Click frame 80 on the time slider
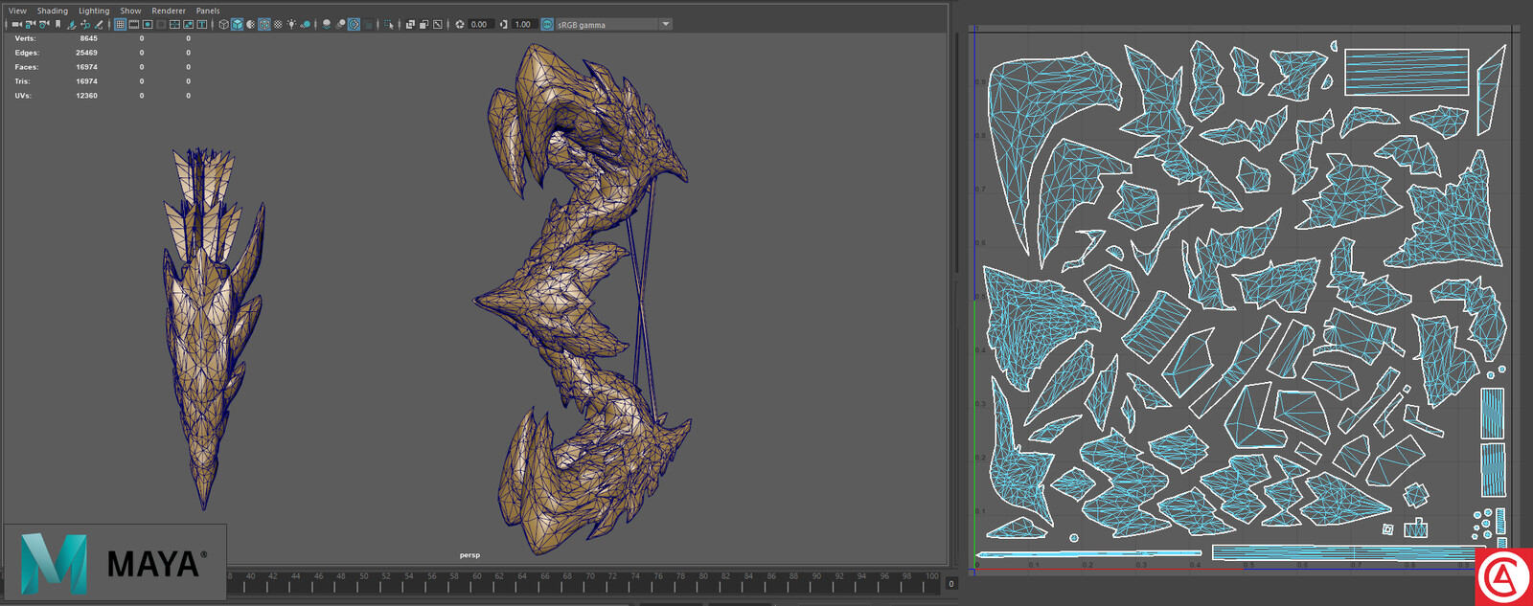 point(702,576)
